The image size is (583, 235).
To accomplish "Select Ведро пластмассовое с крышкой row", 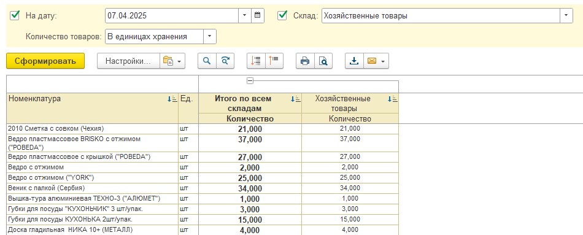I will pyautogui.click(x=93, y=157).
